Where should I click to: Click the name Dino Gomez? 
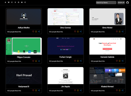point(65,28)
